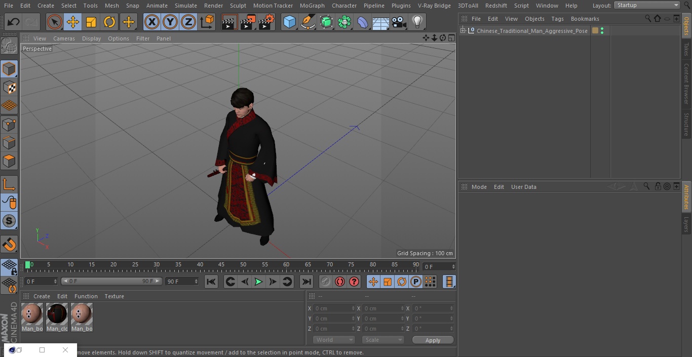Play animation forward
This screenshot has width=692, height=357.
point(258,282)
